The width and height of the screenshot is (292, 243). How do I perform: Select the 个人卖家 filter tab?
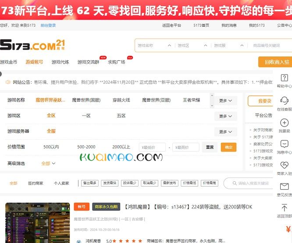pyautogui.click(x=61, y=183)
